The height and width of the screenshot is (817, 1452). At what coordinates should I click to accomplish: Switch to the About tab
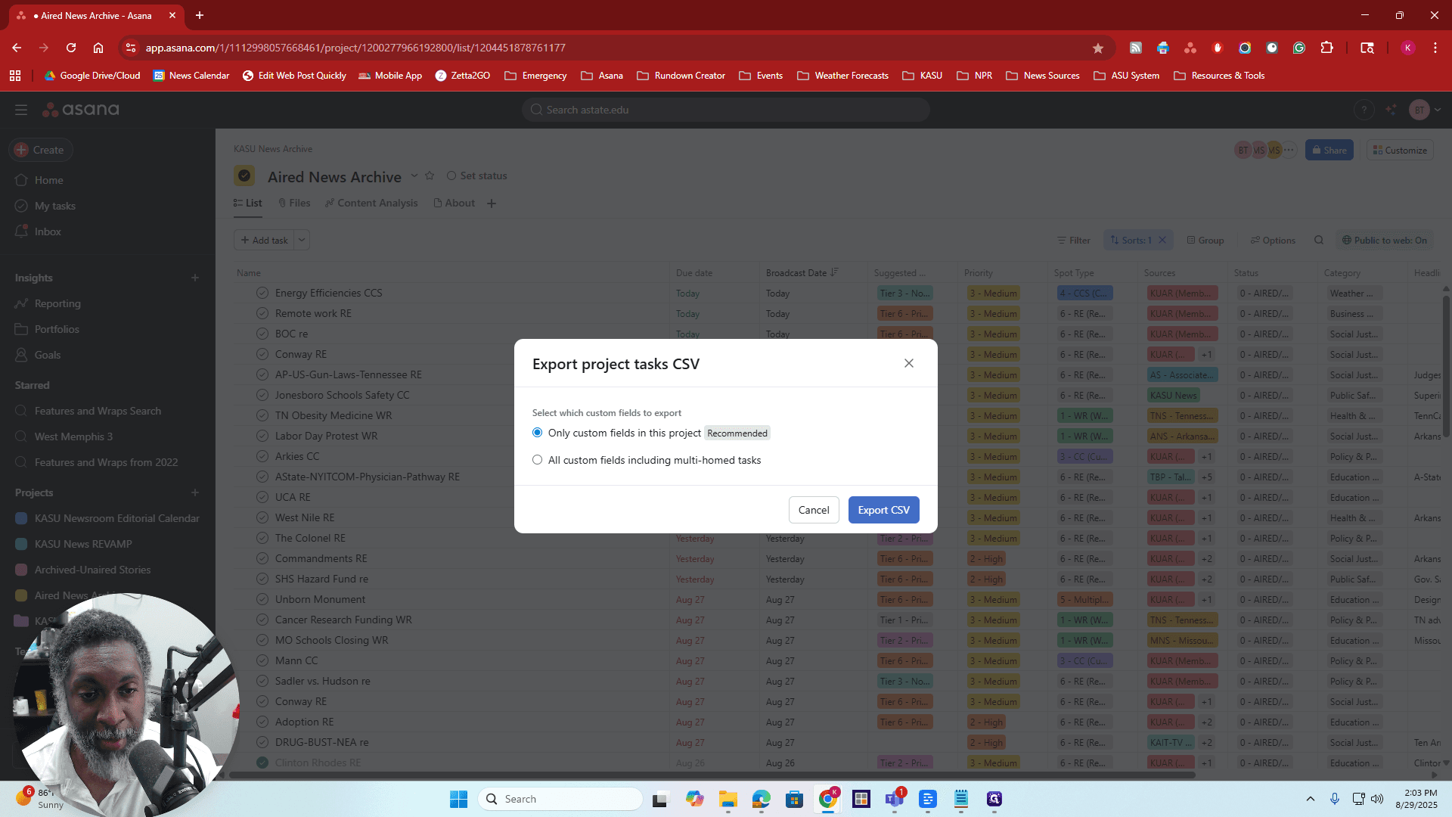click(x=455, y=203)
